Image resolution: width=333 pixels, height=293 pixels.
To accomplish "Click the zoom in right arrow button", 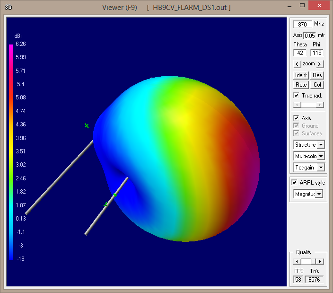I will tap(320, 64).
